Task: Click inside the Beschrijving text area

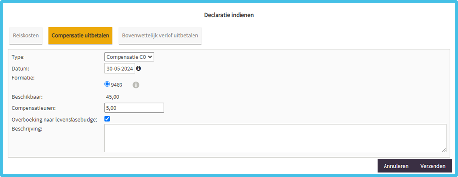Action: pos(275,138)
